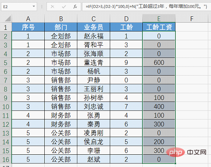Select cell with 董连青
Screen dimensions: 211x167
click(94, 62)
